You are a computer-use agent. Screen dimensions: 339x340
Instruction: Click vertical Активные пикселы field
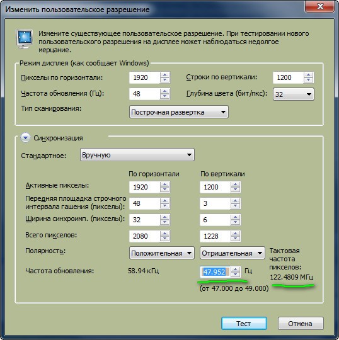[215, 187]
